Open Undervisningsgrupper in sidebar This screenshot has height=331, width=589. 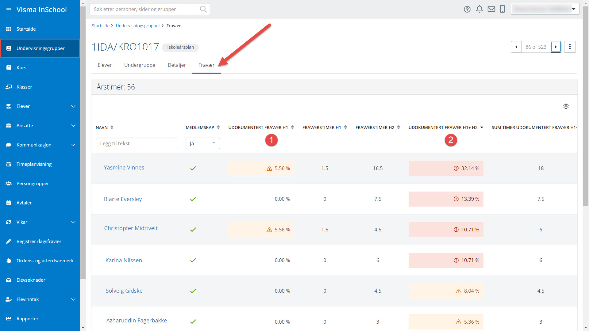coord(40,48)
